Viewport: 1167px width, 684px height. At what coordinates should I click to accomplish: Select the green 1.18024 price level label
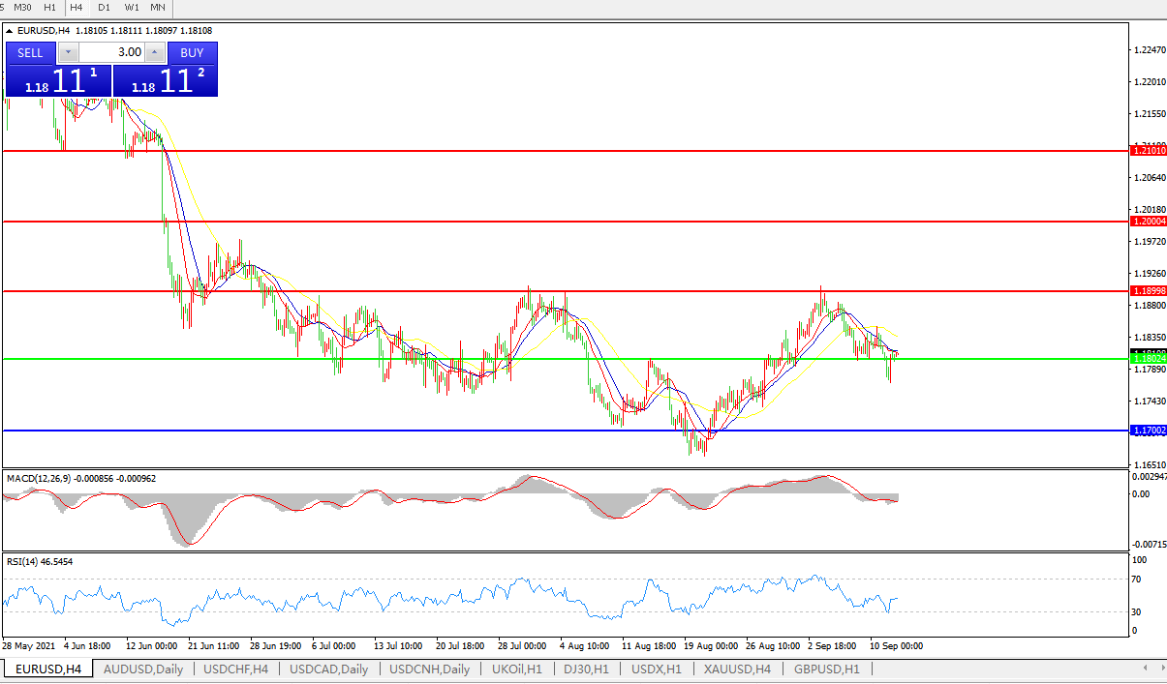(x=1149, y=359)
